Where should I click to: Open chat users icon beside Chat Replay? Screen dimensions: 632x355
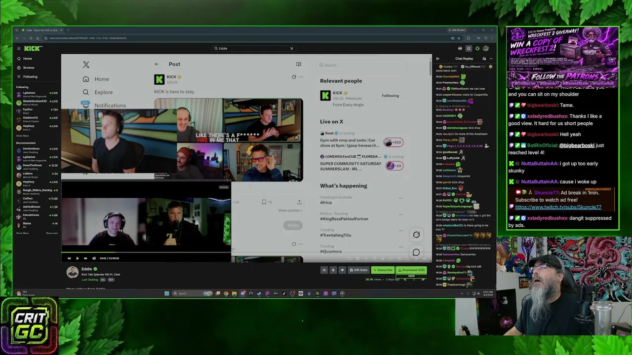click(484, 59)
